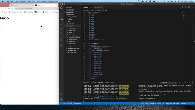
Task: Maximize the terminal panel with chevron
Action: (x=189, y=83)
